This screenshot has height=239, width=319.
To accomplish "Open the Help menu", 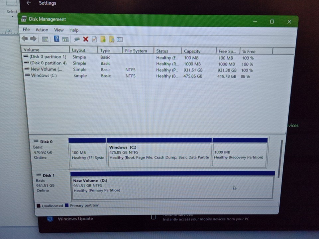I will coord(74,30).
